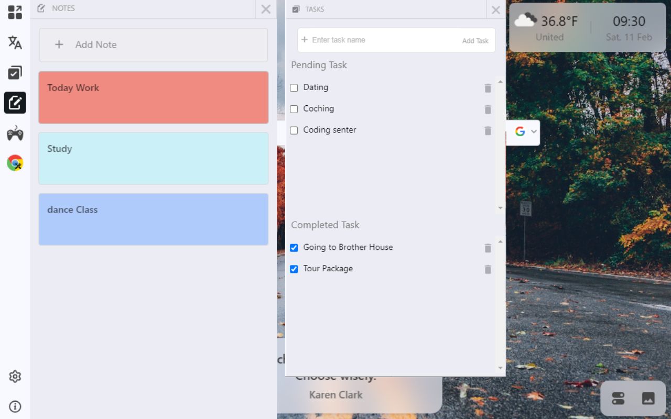Click the Add Task button
This screenshot has width=671, height=419.
click(x=475, y=40)
